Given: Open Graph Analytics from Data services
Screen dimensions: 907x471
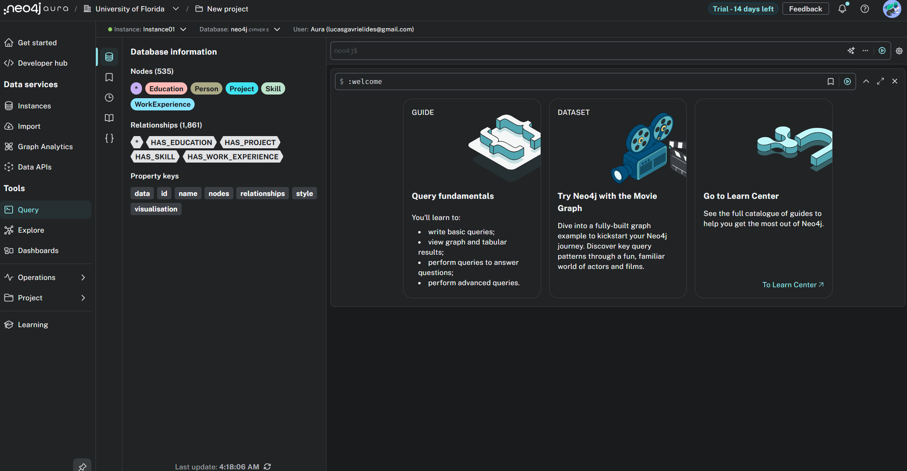Looking at the screenshot, I should point(45,147).
